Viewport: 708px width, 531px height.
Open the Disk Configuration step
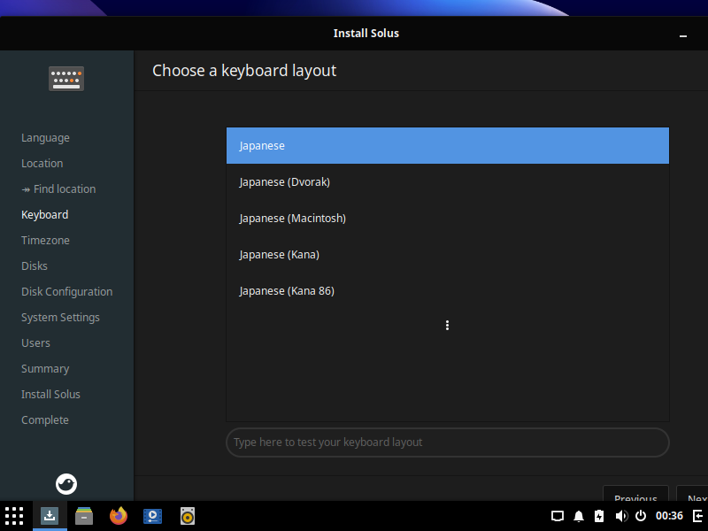pos(67,292)
